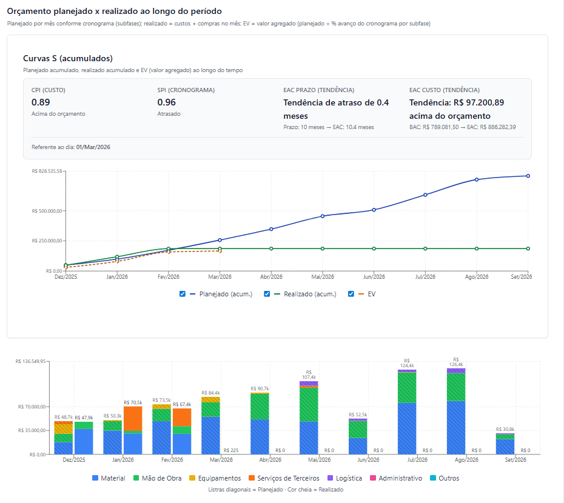Image resolution: width=564 pixels, height=503 pixels.
Task: Select the green Realizado point at Ago/2026
Action: coord(477,248)
